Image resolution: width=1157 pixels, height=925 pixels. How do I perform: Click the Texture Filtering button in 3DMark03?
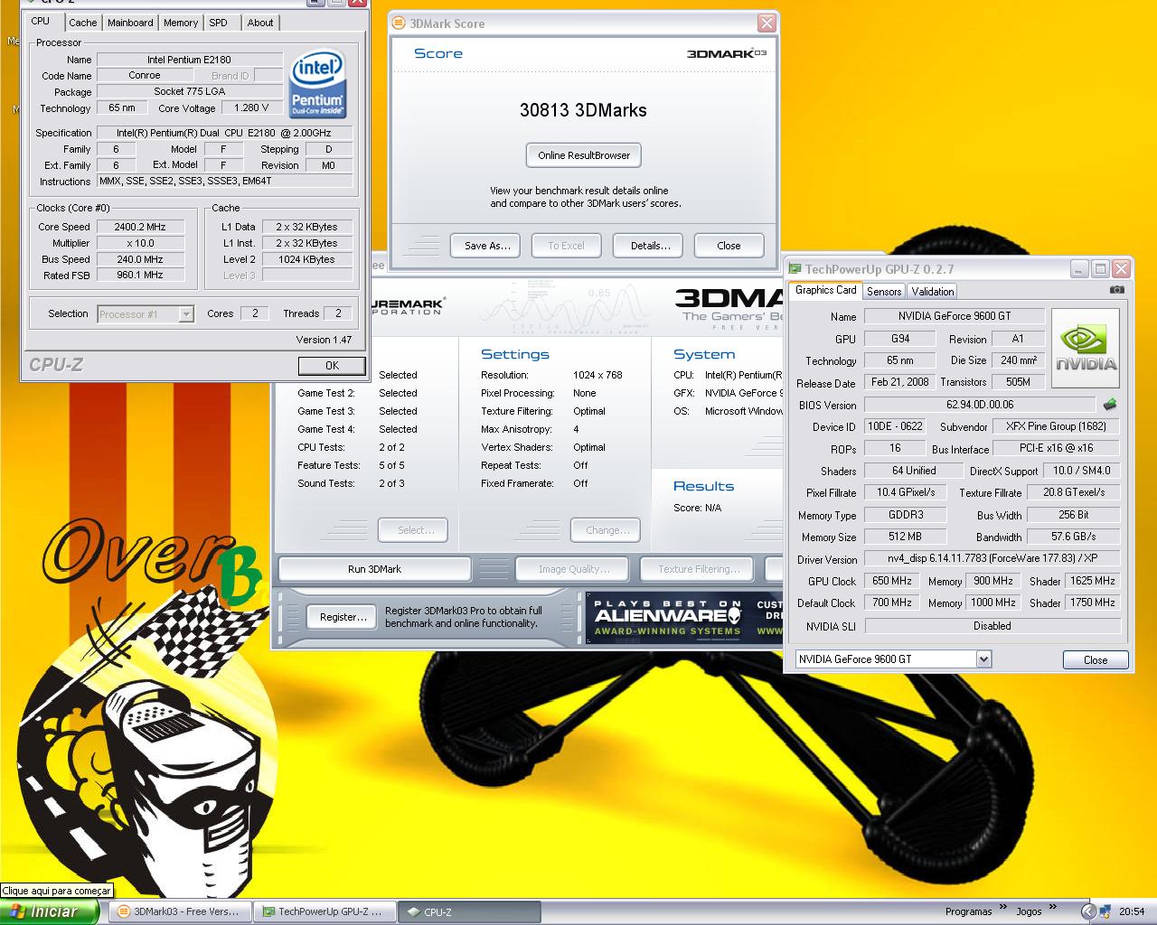coord(699,569)
